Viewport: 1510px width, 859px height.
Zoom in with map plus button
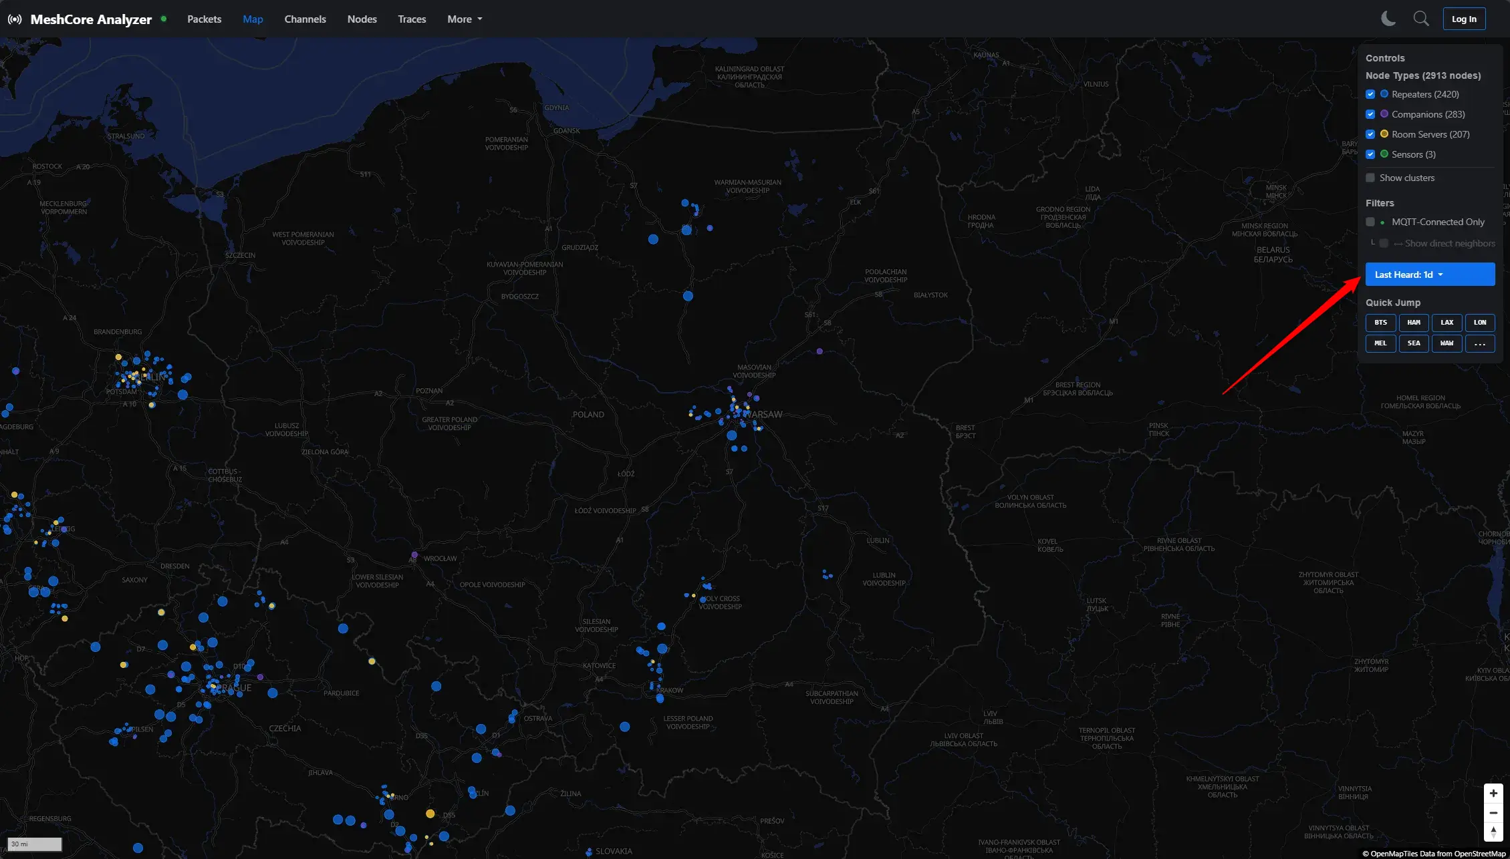(1493, 793)
